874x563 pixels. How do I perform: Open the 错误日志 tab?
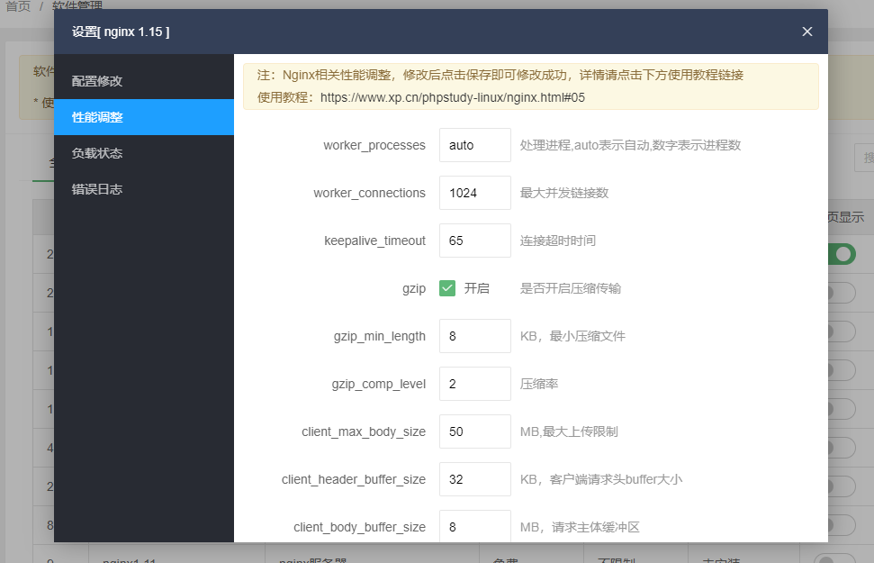point(97,189)
